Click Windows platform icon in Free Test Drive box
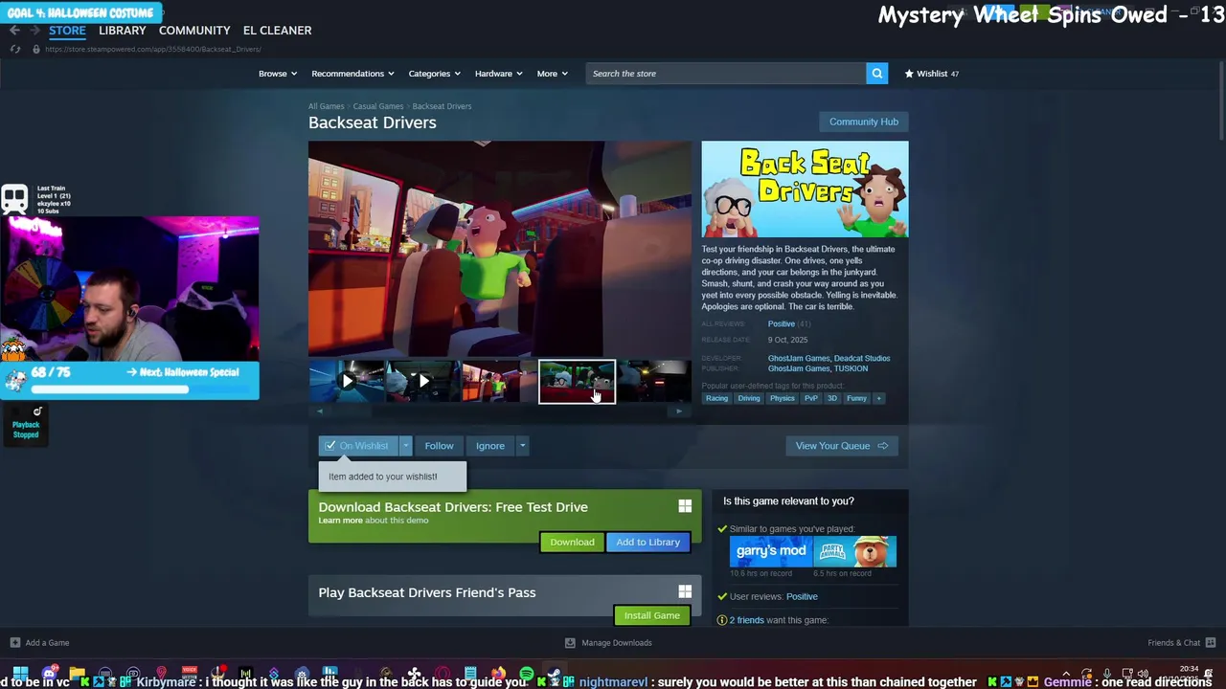The height and width of the screenshot is (689, 1226). click(x=685, y=506)
